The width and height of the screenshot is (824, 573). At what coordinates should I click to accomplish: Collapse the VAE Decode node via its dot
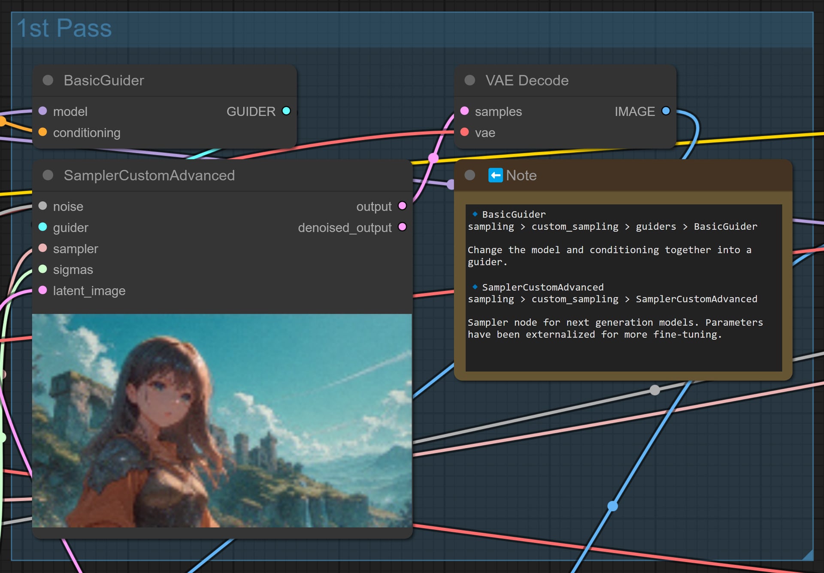click(470, 80)
